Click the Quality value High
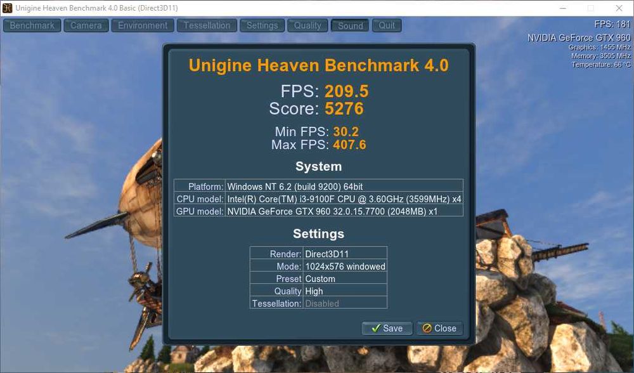The image size is (634, 373). click(314, 291)
